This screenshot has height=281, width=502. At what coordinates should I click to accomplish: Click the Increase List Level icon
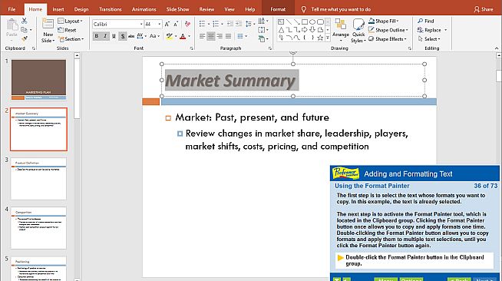point(239,24)
